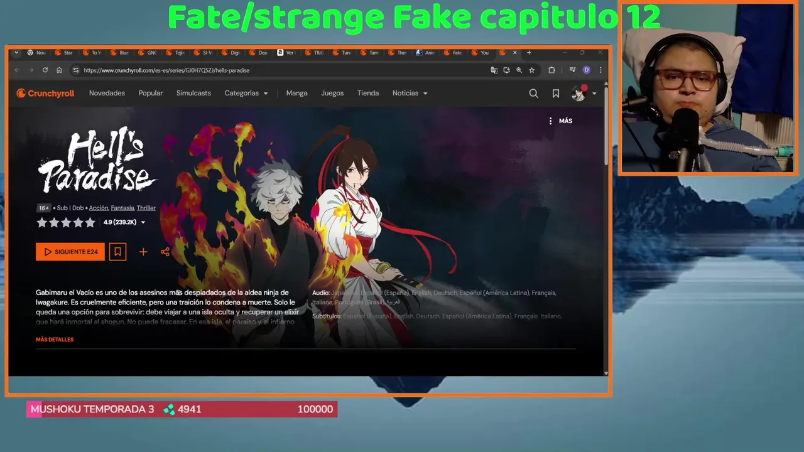Click the 'Audio:' languages line
Image resolution: width=804 pixels, height=452 pixels.
click(434, 297)
